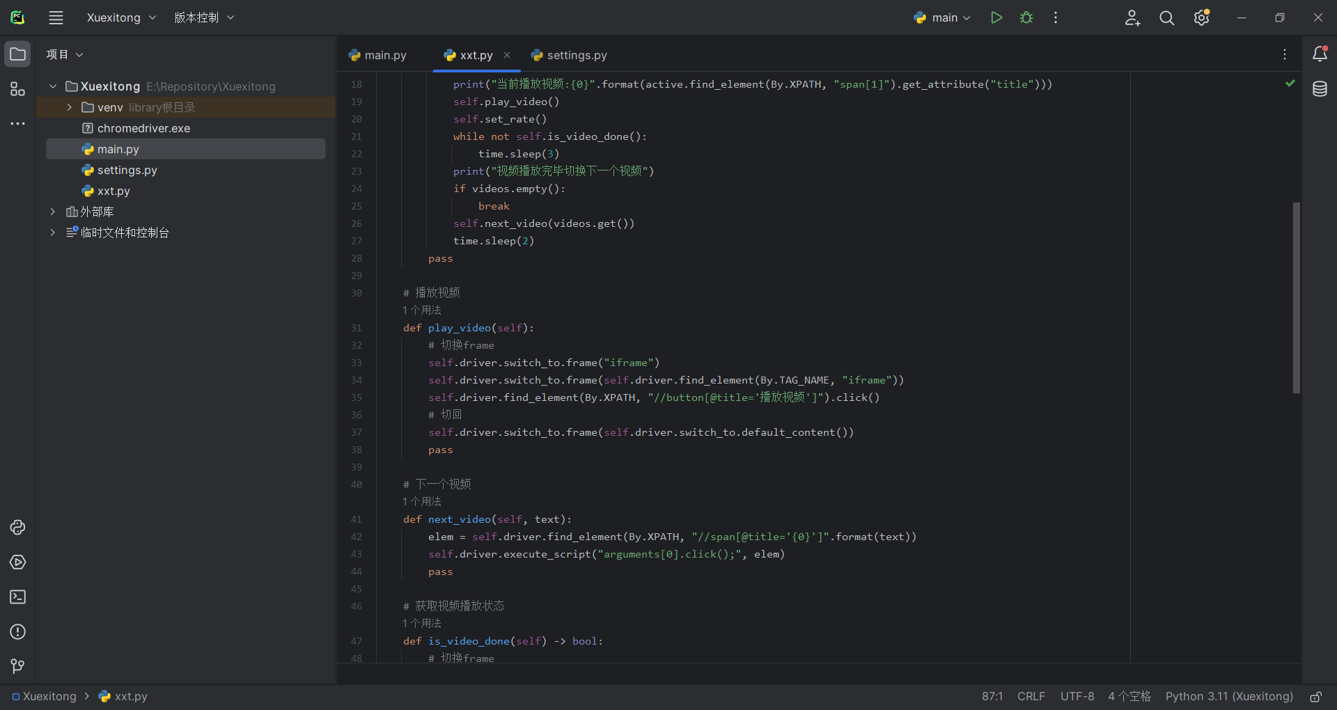Open the Problems tool window

click(17, 632)
